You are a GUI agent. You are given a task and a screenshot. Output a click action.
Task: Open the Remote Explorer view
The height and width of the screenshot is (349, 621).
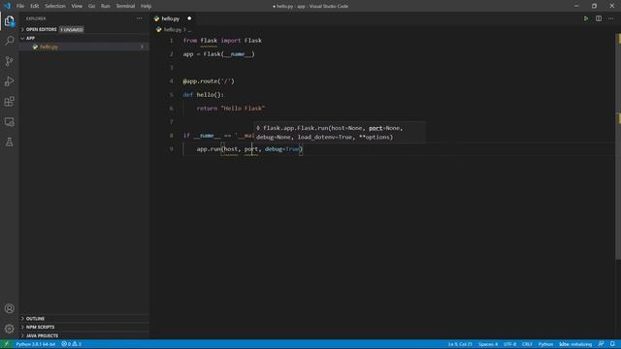(9, 121)
